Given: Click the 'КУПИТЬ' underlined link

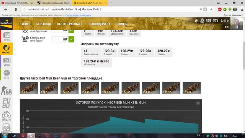Looking at the screenshot, I should [x=34, y=38].
